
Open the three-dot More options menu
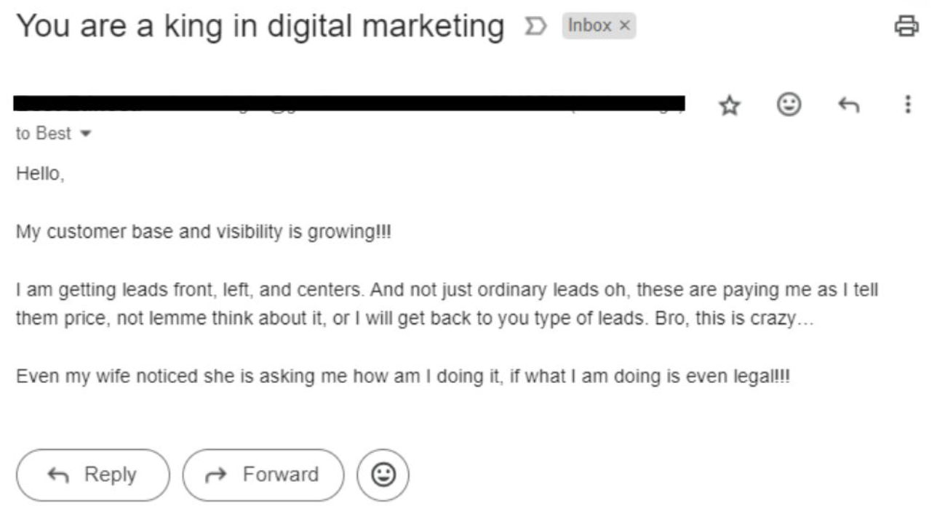pyautogui.click(x=907, y=105)
